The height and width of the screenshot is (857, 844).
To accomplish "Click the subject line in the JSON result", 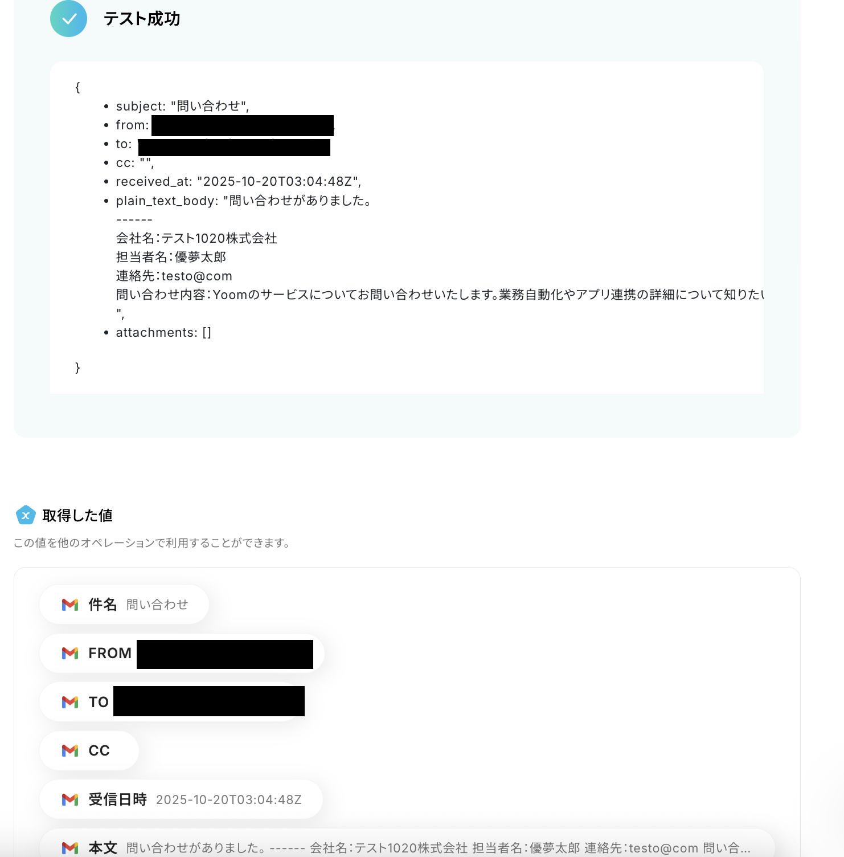I will (x=182, y=106).
